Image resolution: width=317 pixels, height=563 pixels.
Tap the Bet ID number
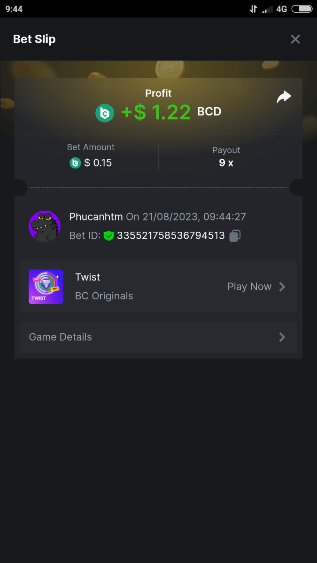click(x=171, y=236)
